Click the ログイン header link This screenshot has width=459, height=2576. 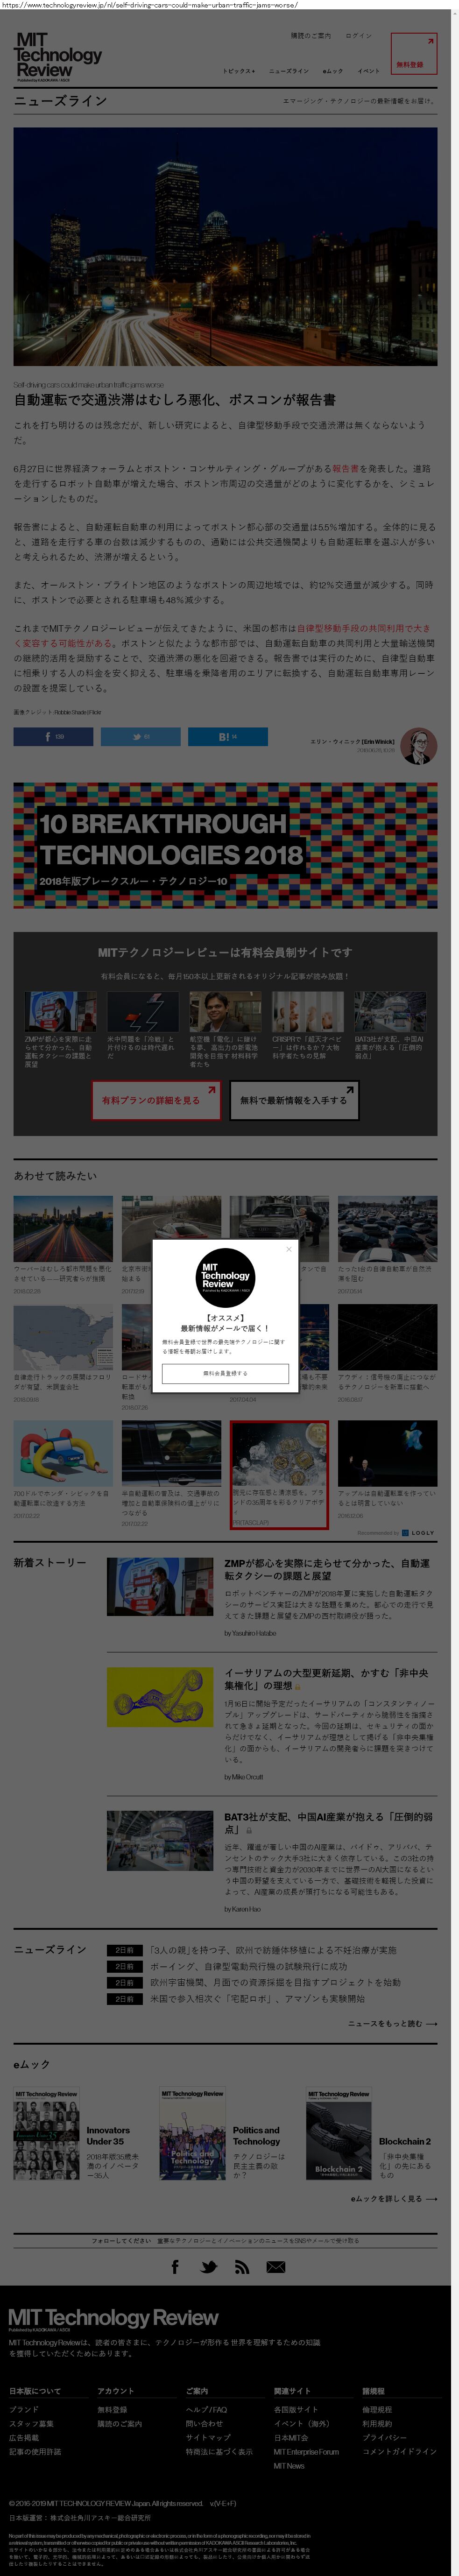358,36
